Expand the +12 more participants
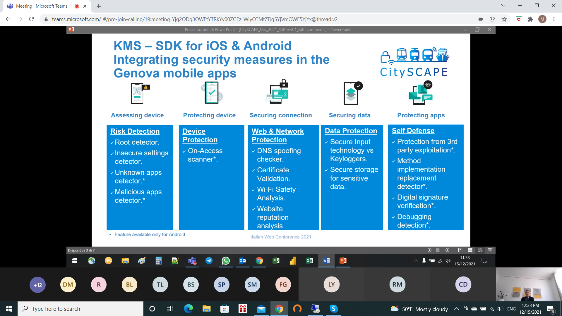Viewport: 562px width, 316px height. point(38,285)
